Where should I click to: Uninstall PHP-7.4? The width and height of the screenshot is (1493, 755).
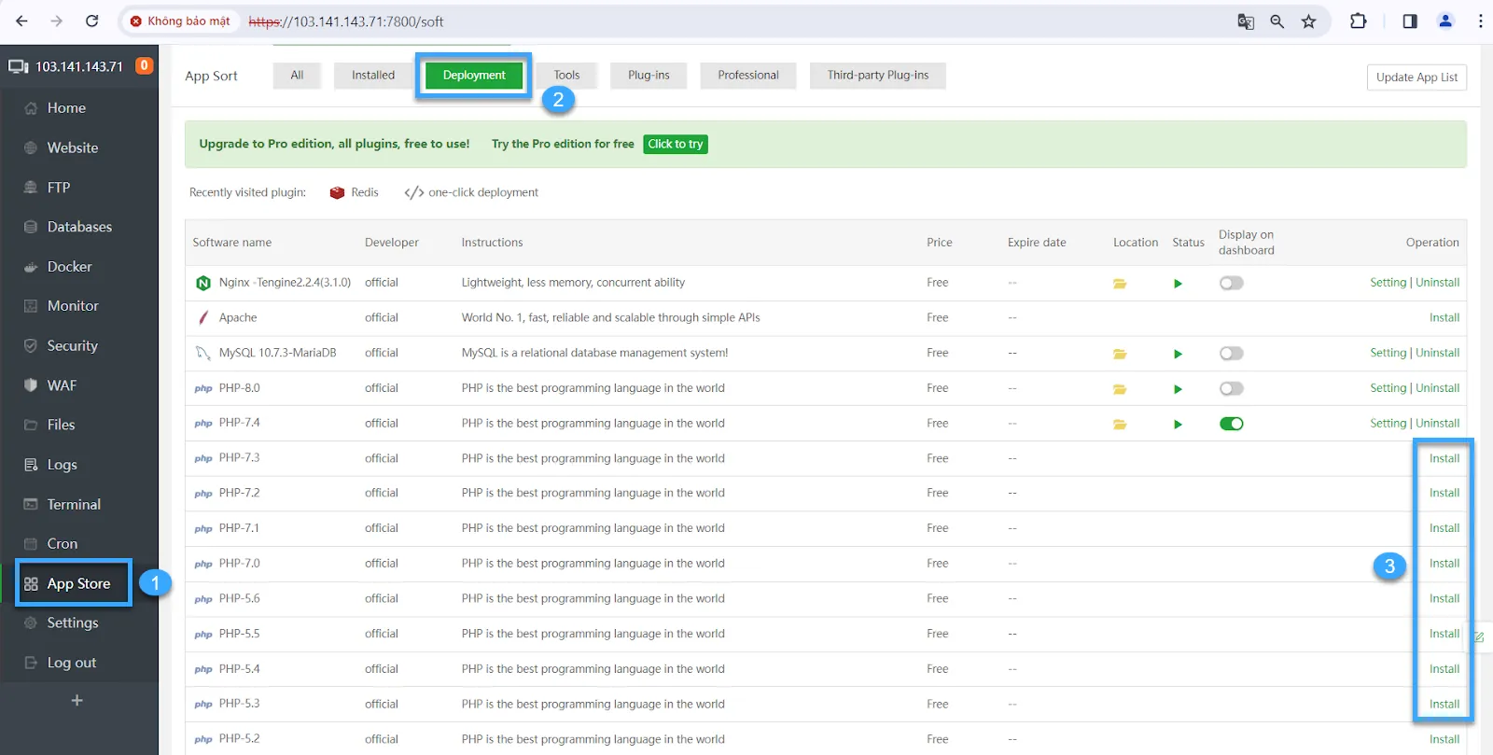click(x=1438, y=424)
